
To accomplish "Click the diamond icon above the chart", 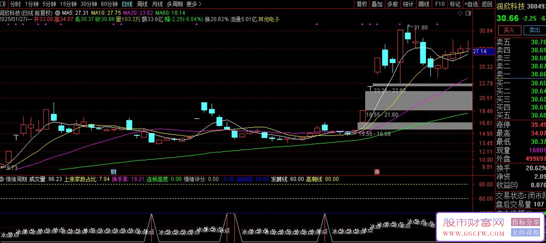I will [460, 13].
